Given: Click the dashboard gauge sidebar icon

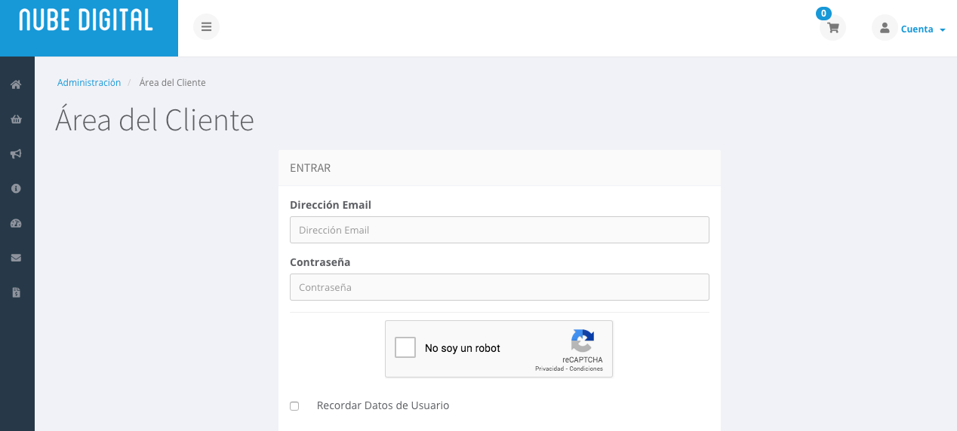Looking at the screenshot, I should 16,223.
